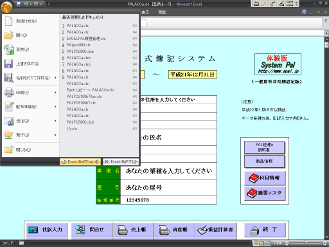This screenshot has width=329, height=247.
Task: Open 資産帳 printer button
Action: pos(174,230)
